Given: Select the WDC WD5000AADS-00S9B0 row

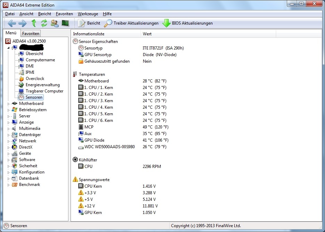Looking at the screenshot, I should [x=122, y=147].
